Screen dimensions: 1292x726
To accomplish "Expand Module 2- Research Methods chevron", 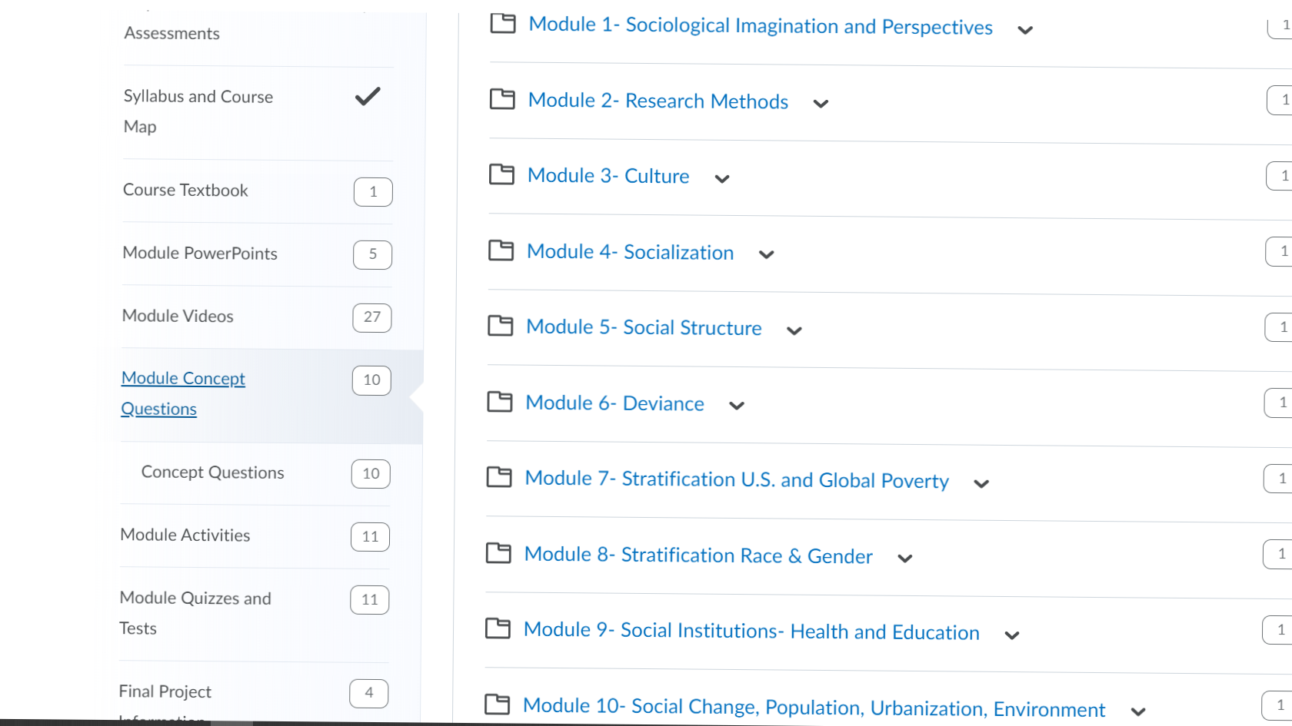I will pos(821,104).
